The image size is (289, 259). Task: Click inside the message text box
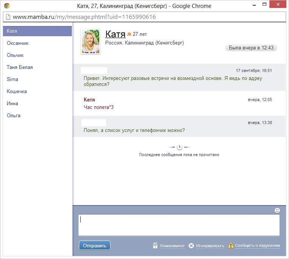tap(179, 225)
